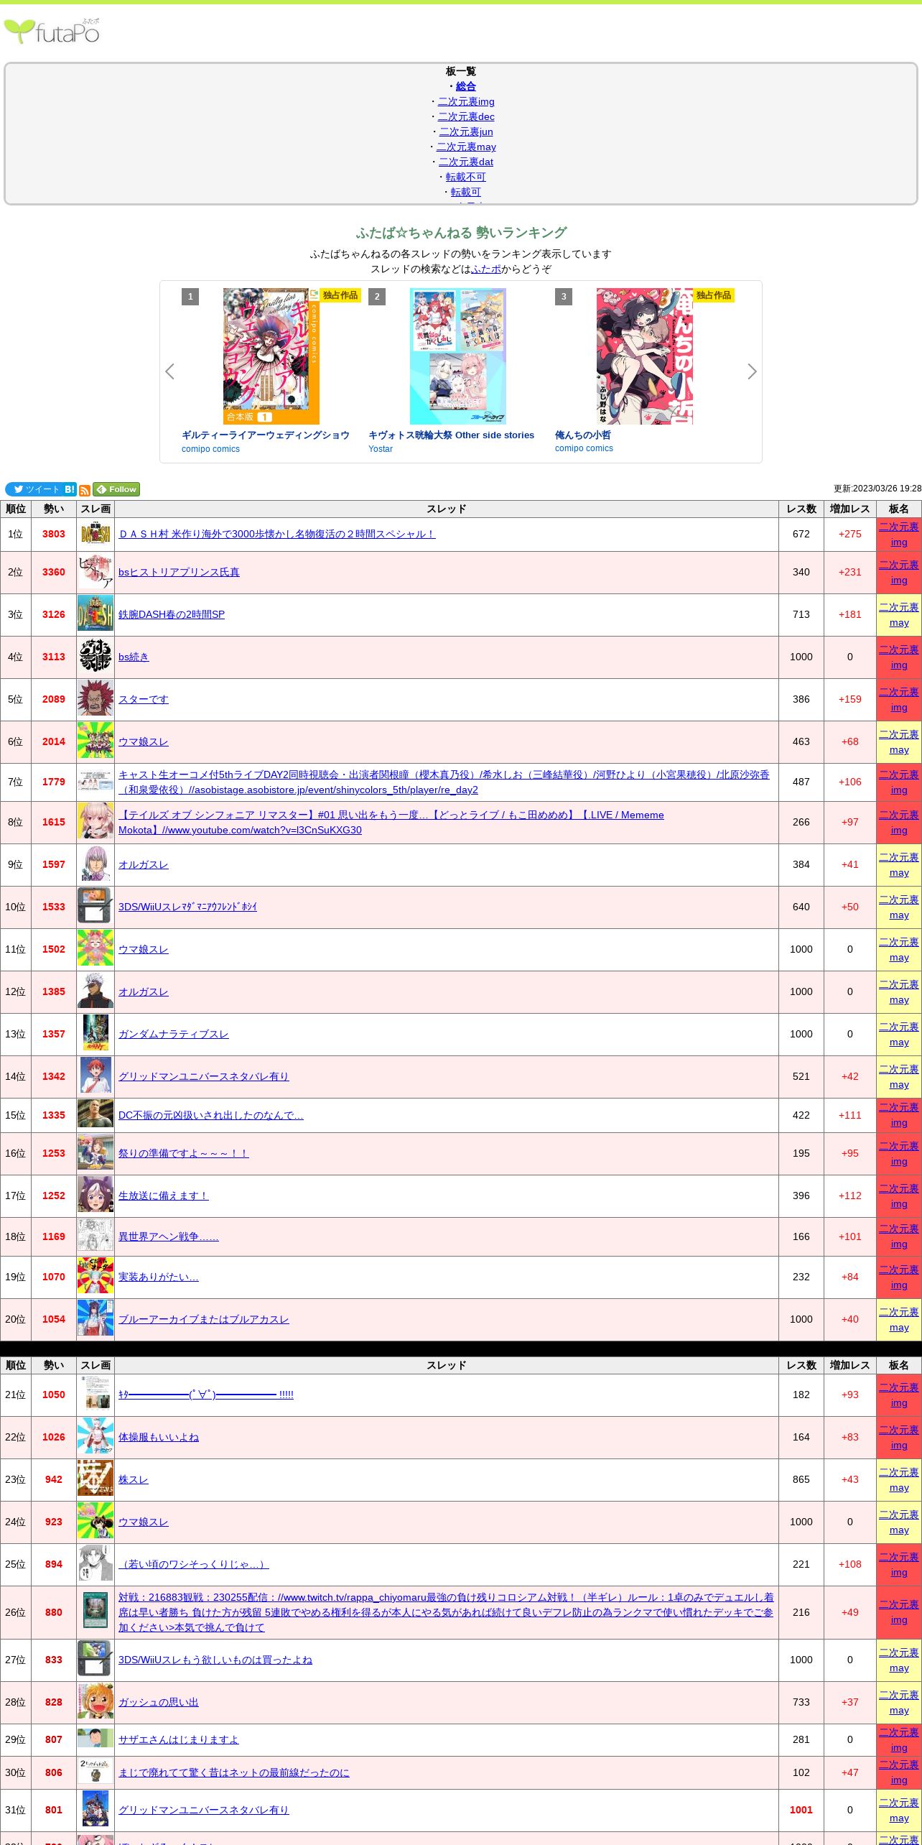Click thumbnail of 生放送に備えます！ thread
Screen dimensions: 922x1845
click(x=96, y=1196)
